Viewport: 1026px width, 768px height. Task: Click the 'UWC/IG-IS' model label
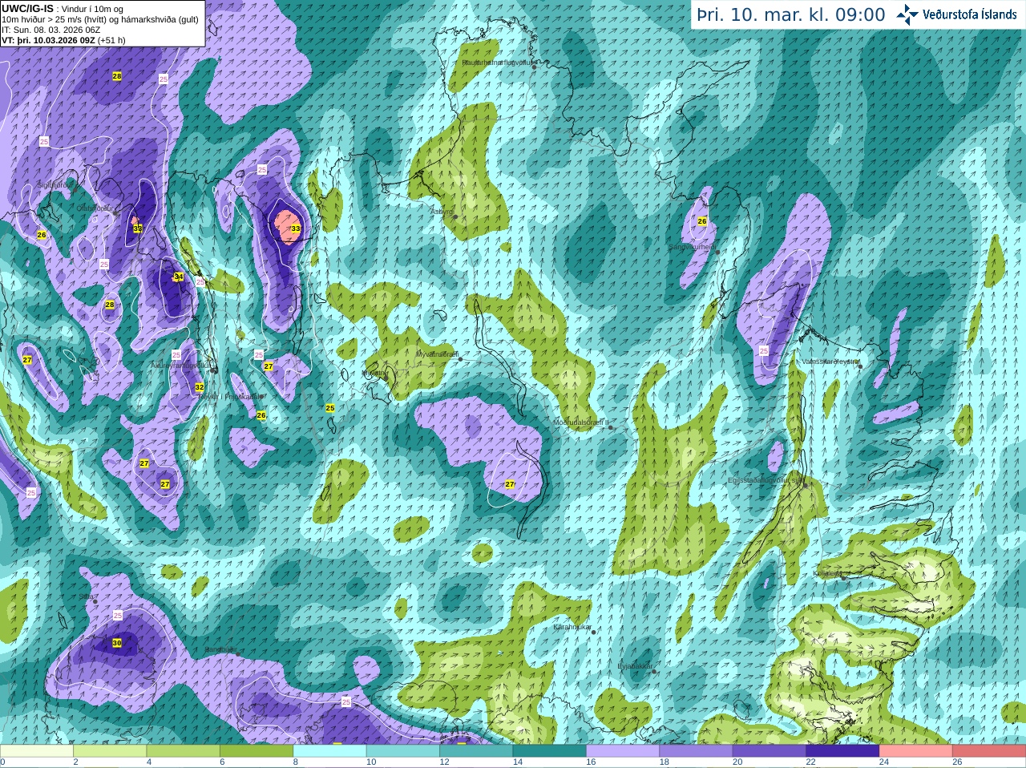[x=27, y=9]
